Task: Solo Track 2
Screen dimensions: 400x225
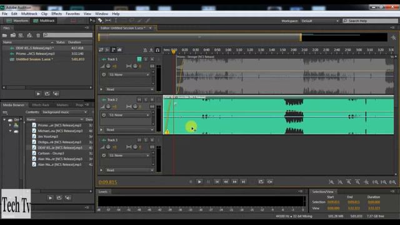Action: [146, 99]
